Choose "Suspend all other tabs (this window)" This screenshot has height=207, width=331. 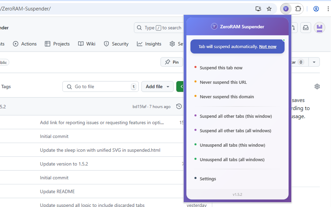pos(237,116)
